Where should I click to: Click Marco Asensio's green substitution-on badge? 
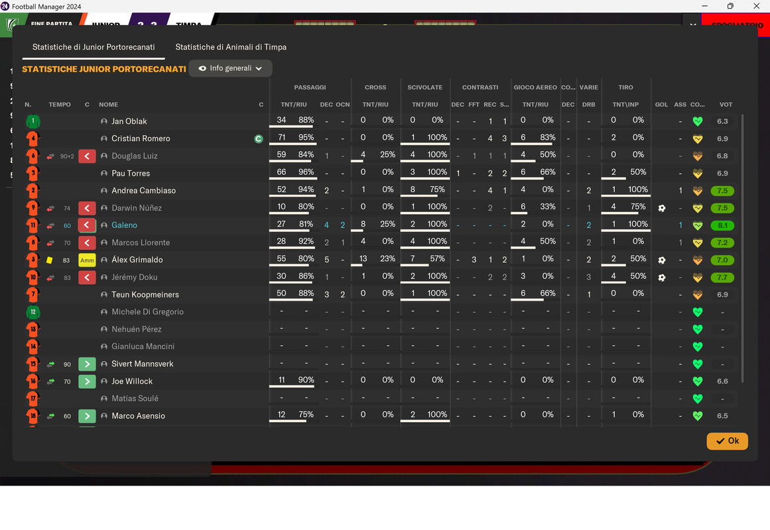[87, 416]
